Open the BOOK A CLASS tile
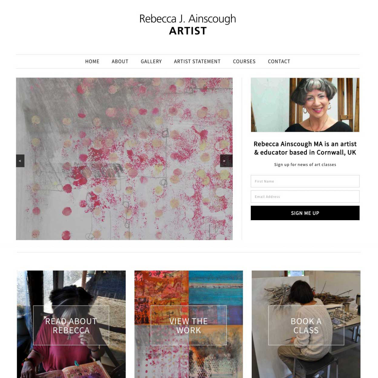Viewport: 378px width, 378px height. coord(306,325)
